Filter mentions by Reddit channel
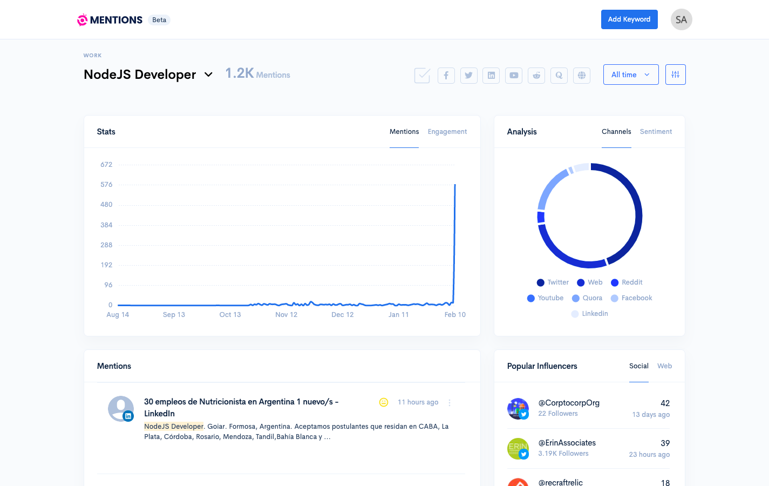 tap(536, 75)
